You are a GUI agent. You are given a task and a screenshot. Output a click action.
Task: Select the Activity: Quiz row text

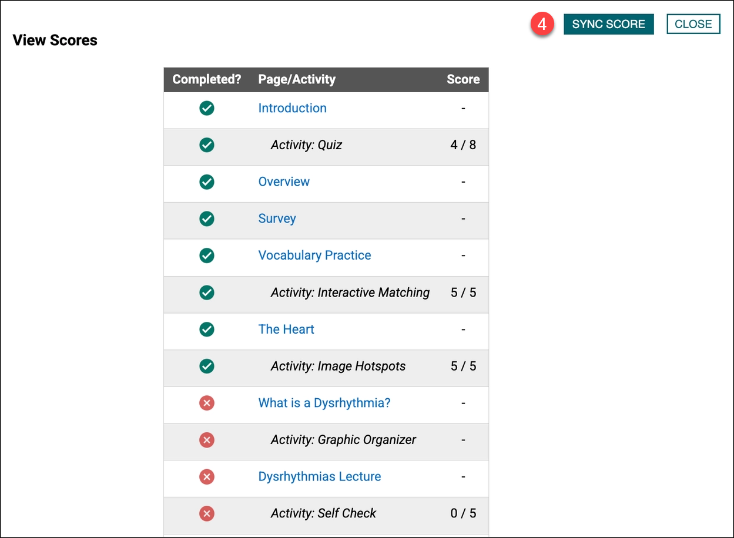[x=306, y=145]
